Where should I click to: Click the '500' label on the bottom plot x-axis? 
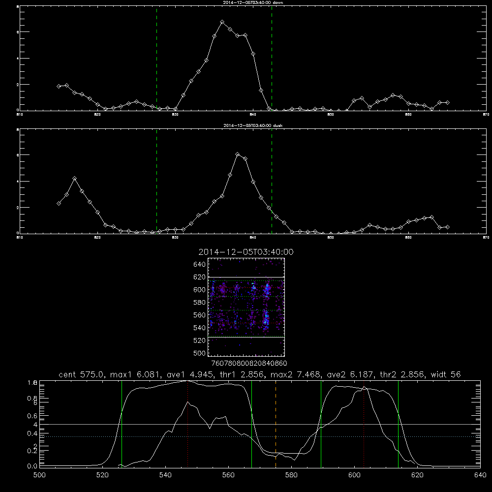[39, 475]
